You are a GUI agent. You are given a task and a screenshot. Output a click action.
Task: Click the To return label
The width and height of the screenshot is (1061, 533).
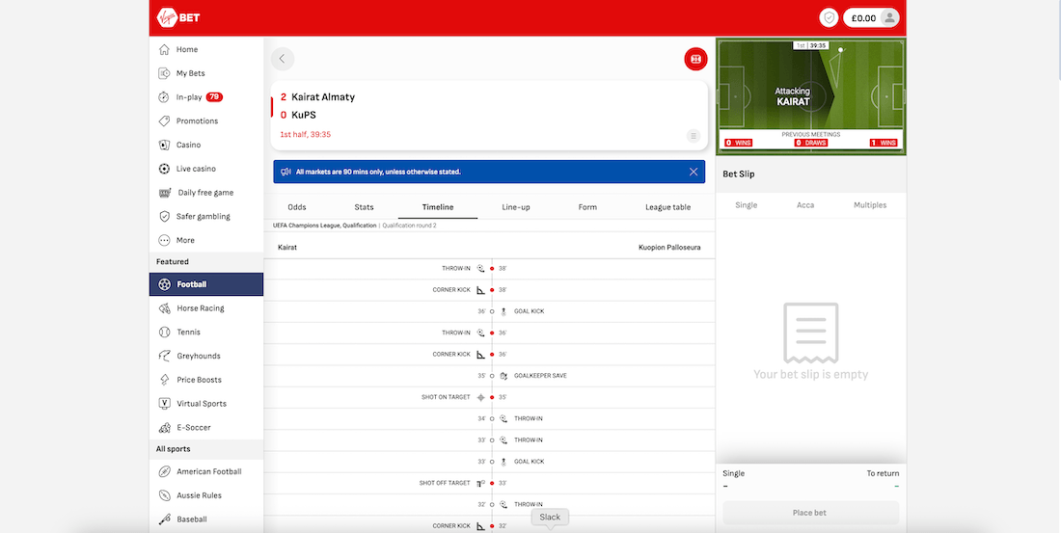(x=883, y=473)
